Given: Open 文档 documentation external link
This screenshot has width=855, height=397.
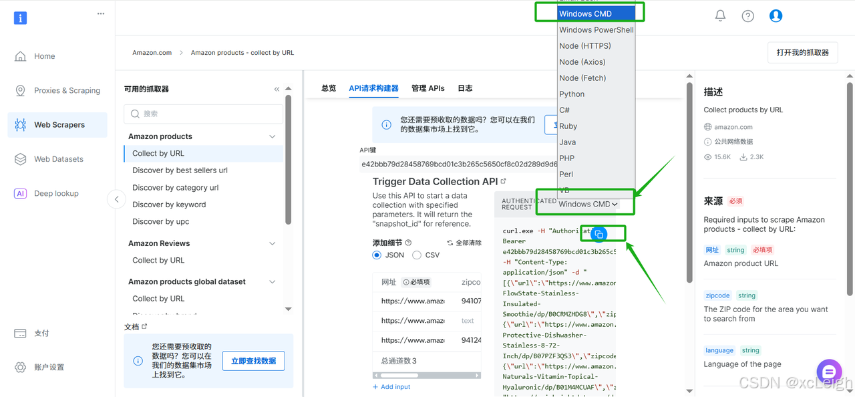Looking at the screenshot, I should tap(144, 326).
